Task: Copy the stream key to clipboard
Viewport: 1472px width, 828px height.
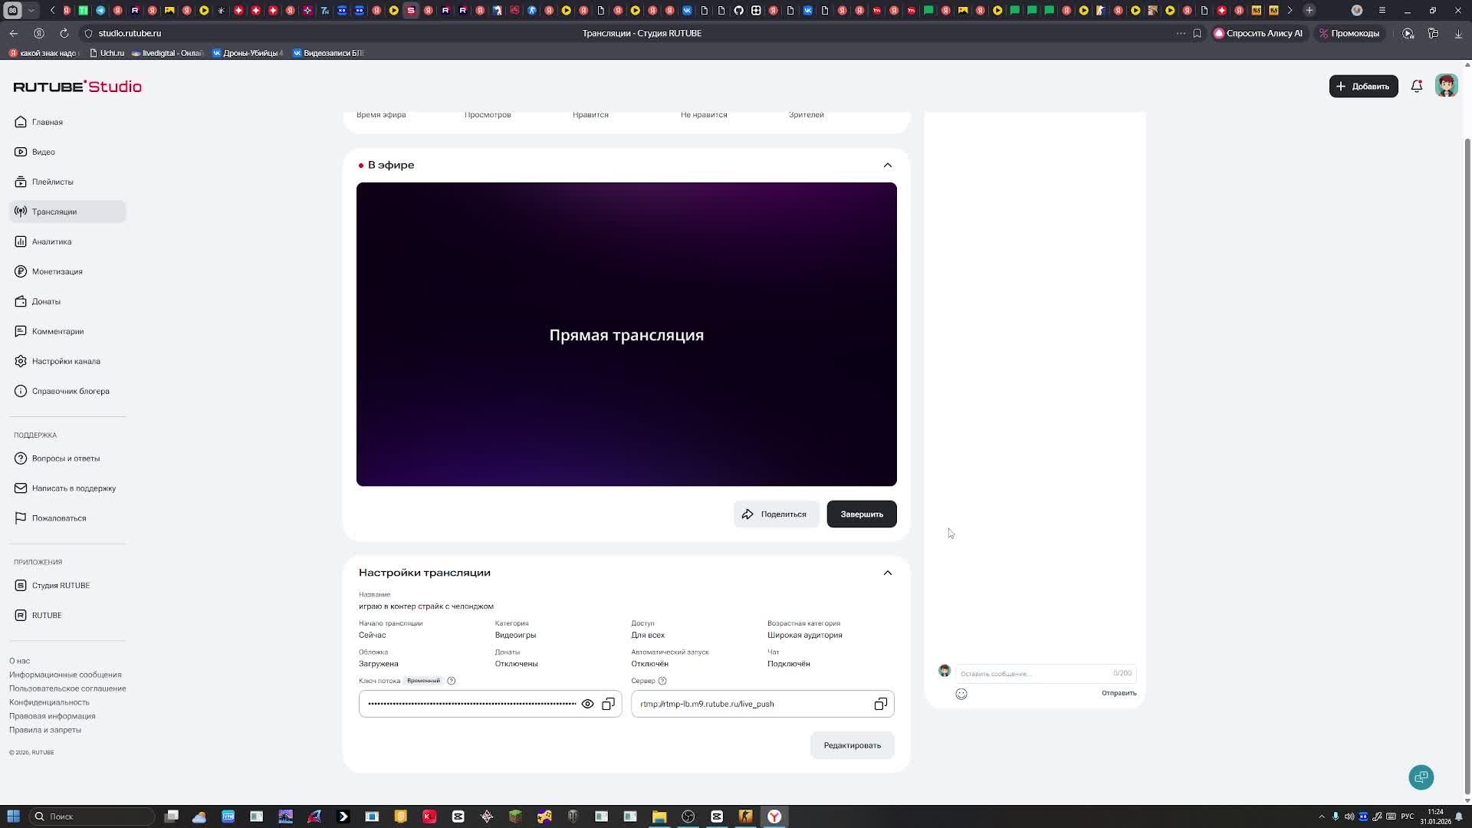Action: tap(608, 704)
